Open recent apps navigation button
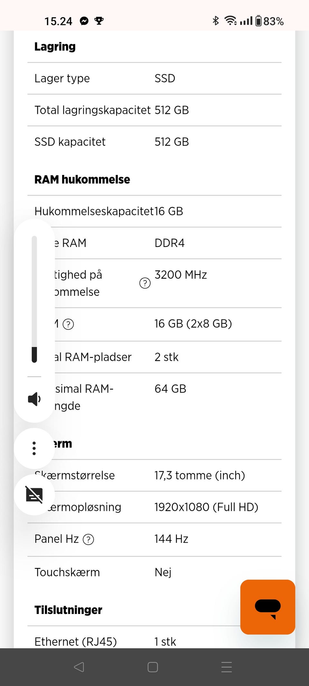The height and width of the screenshot is (686, 309). [227, 667]
